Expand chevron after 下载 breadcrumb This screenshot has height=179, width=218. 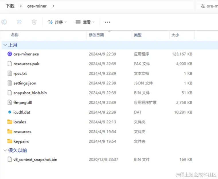(x=21, y=6)
